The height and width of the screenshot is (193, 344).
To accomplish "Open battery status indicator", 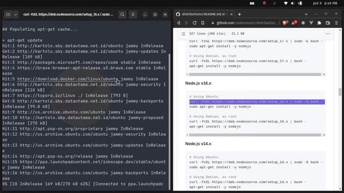I will pos(300,3).
